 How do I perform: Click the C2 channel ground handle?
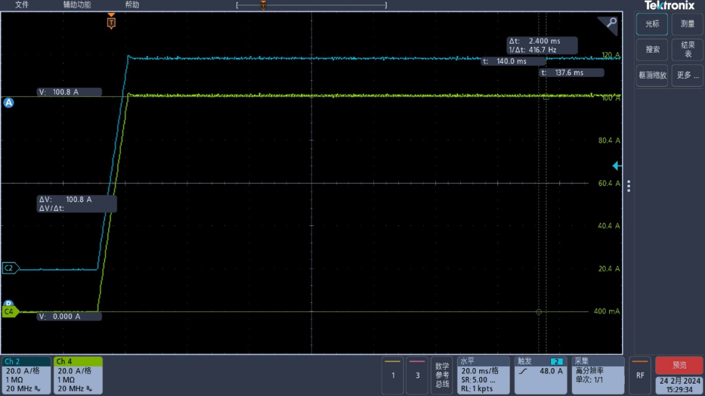(10, 268)
